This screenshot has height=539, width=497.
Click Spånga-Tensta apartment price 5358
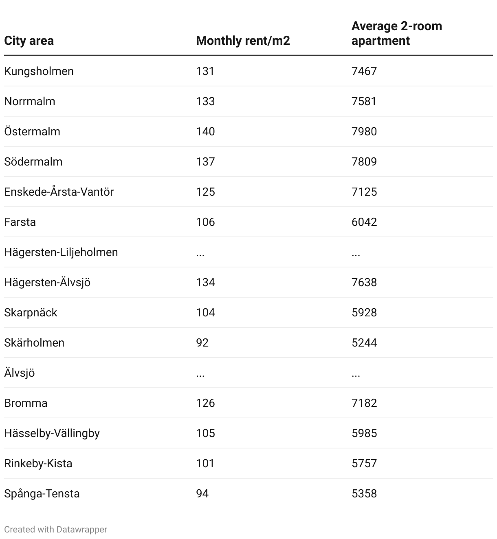click(x=364, y=493)
